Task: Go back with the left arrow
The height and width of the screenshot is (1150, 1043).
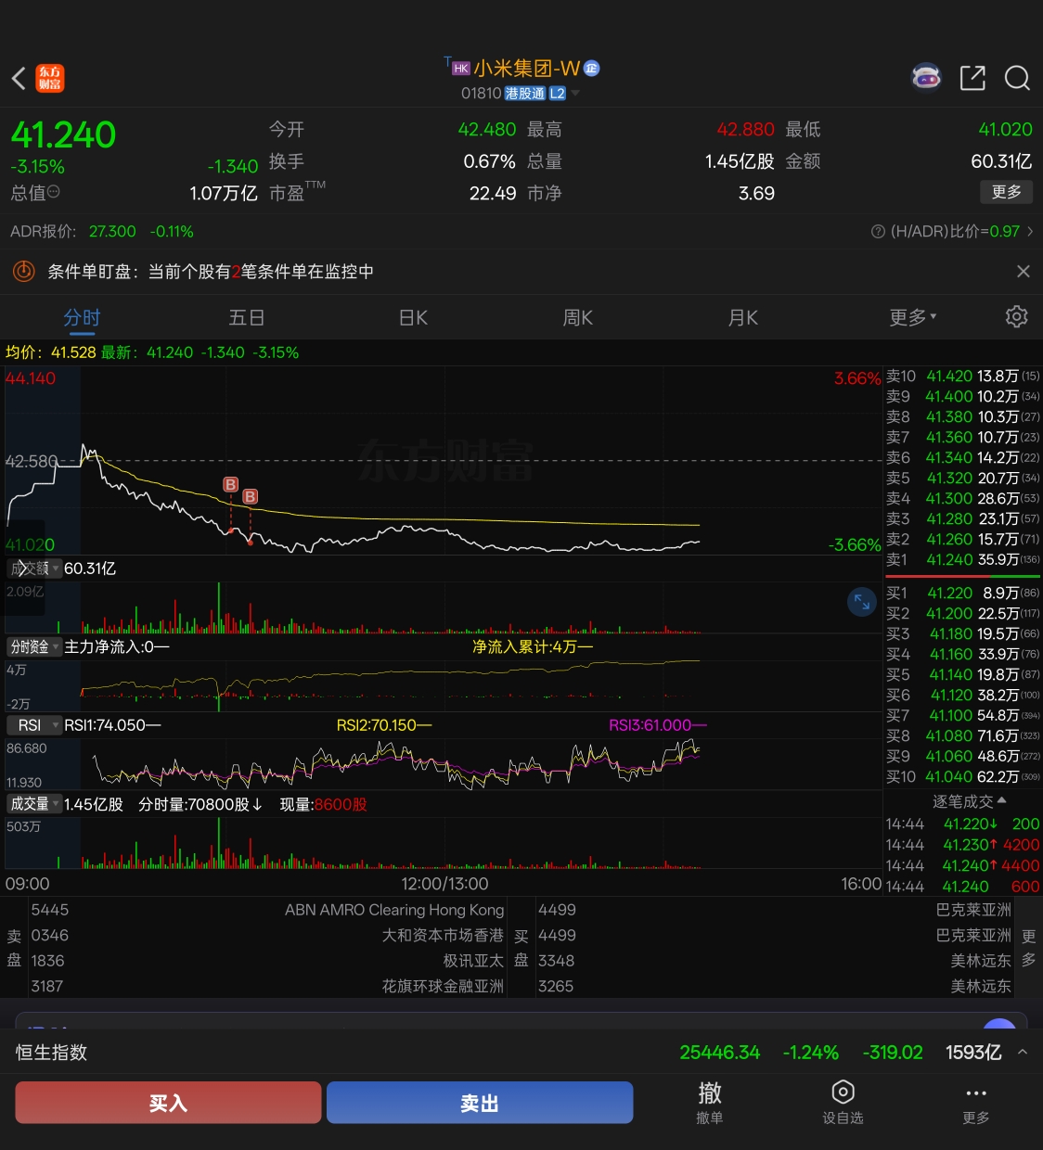Action: (19, 79)
